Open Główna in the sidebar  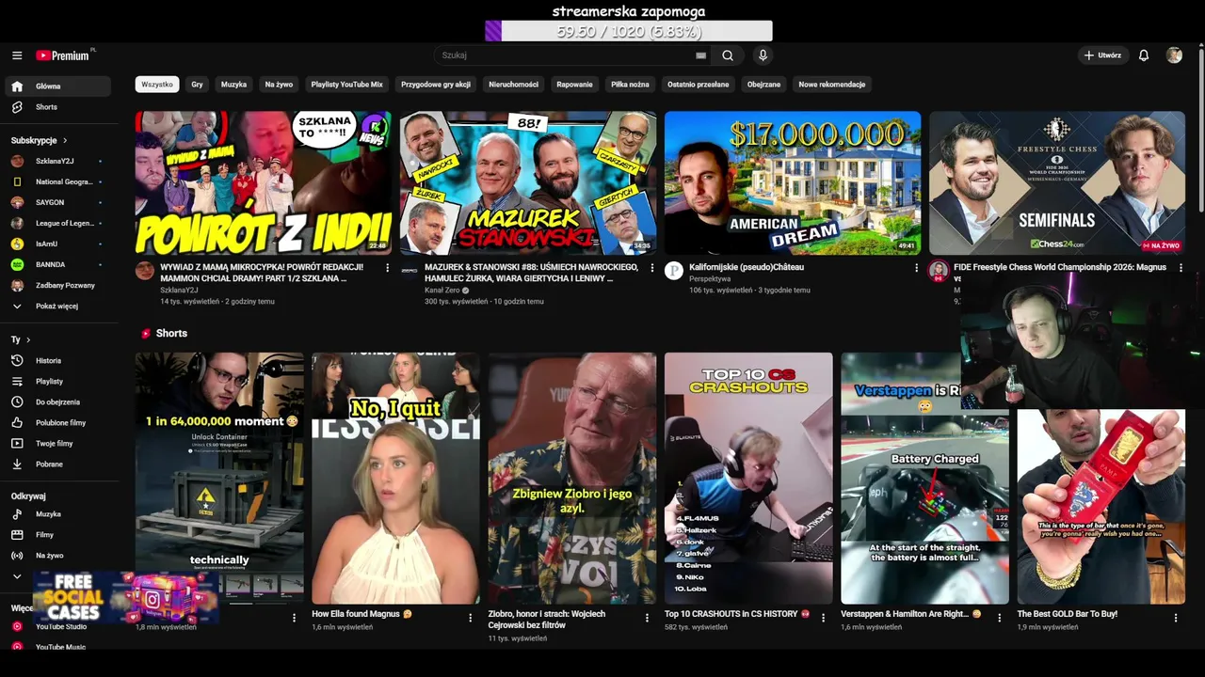tap(57, 87)
